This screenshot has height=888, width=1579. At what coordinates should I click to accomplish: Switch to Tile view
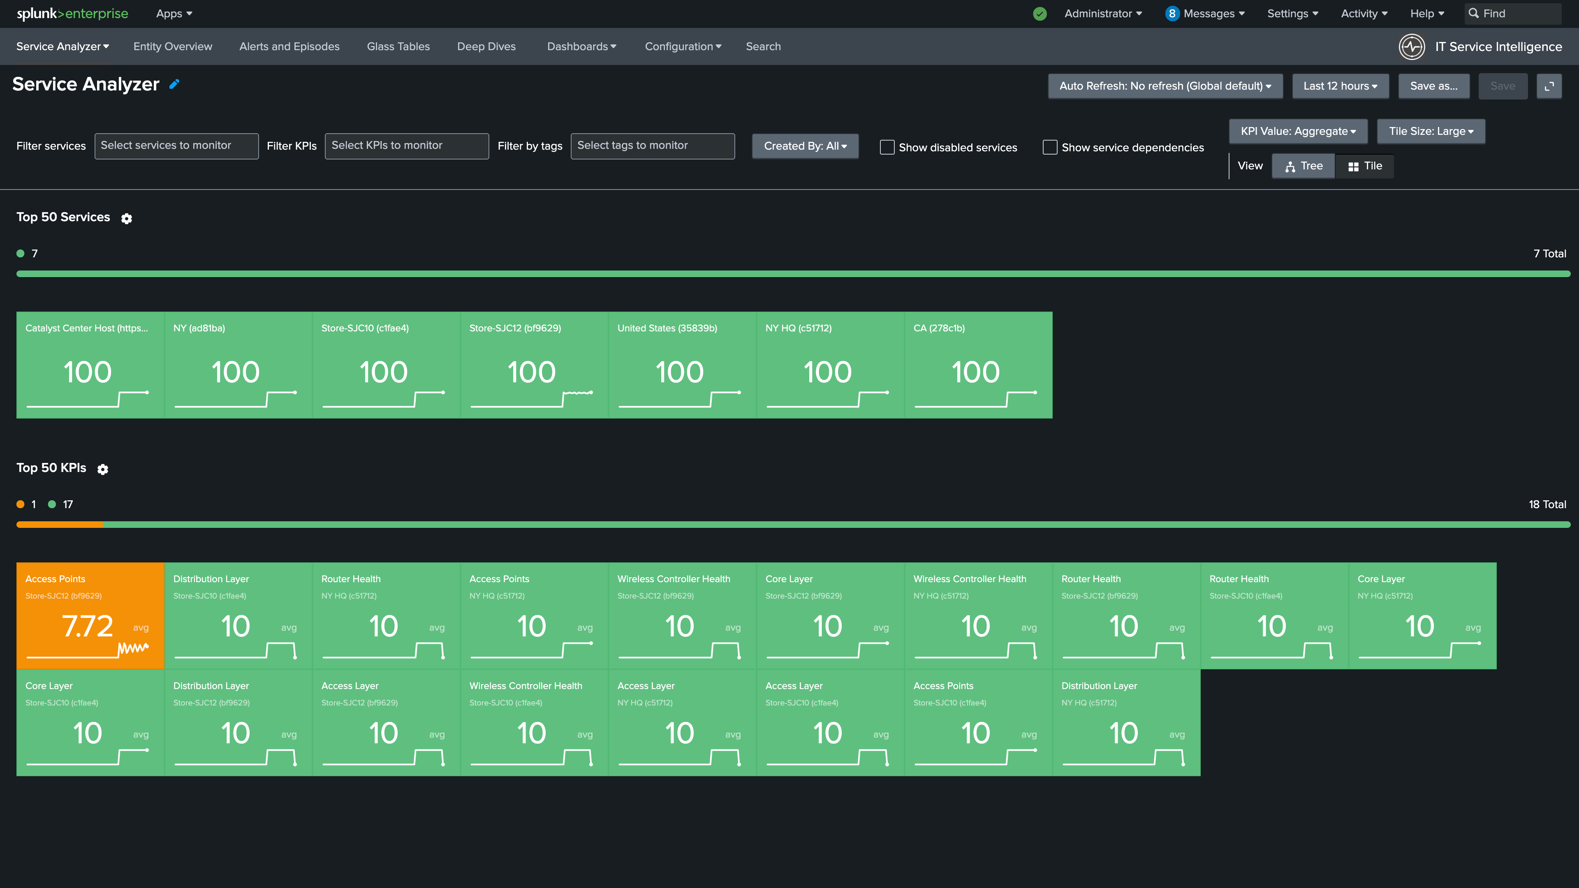coord(1364,166)
